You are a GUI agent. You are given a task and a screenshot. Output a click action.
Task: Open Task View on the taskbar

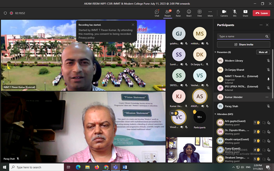point(68,167)
